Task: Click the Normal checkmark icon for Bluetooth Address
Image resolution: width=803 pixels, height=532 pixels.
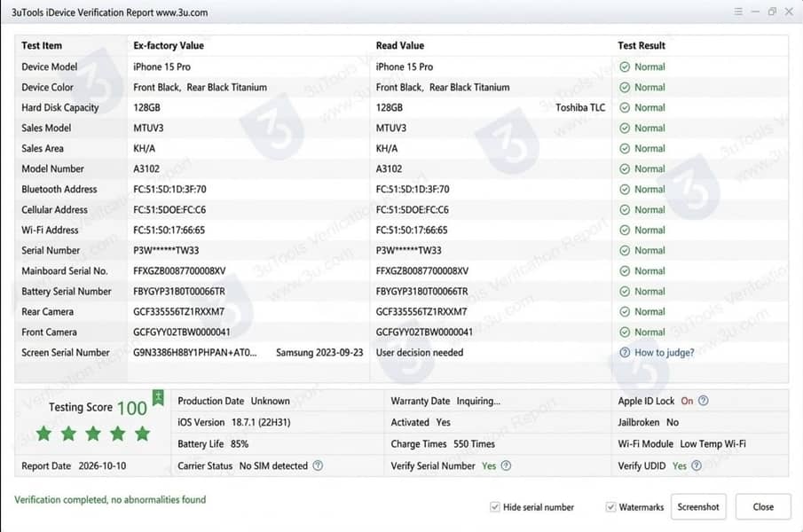Action: (x=625, y=189)
